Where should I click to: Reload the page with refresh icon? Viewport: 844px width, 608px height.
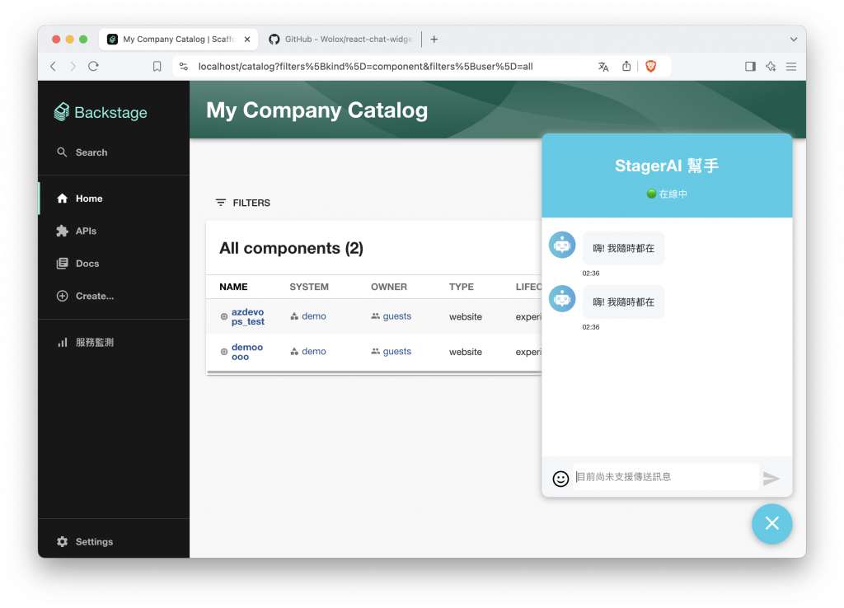pyautogui.click(x=94, y=66)
